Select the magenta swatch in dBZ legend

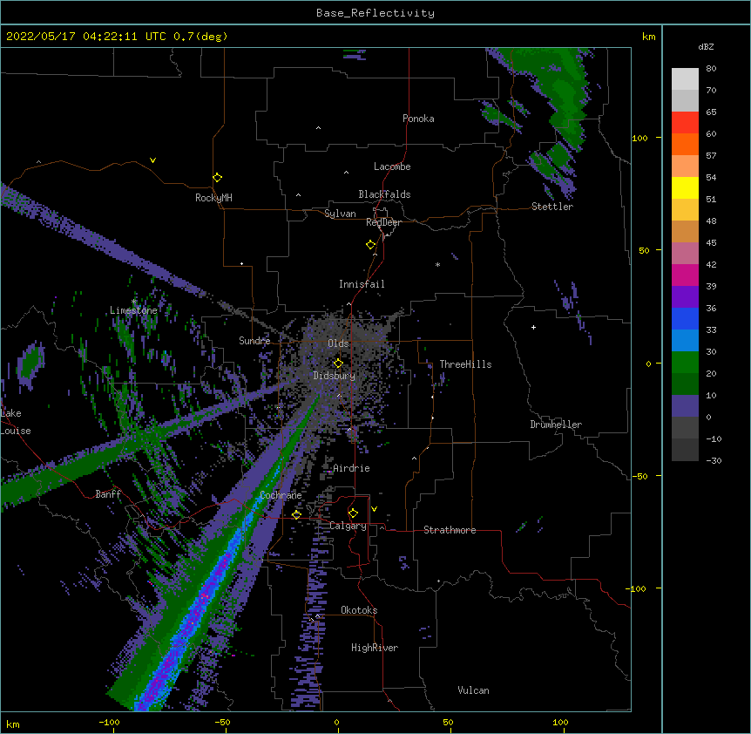coord(685,275)
